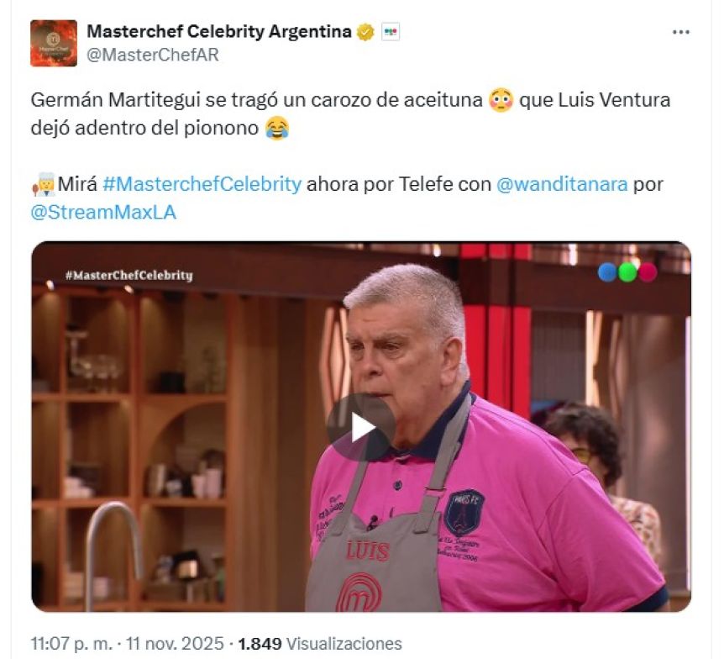This screenshot has height=659, width=724.
Task: Open the @MasterChefAR handle
Action: [153, 55]
